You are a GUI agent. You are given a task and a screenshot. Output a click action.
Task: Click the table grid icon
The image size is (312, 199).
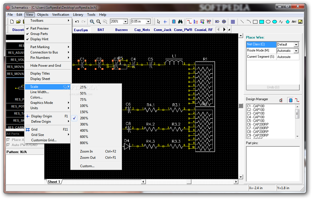[233, 21]
